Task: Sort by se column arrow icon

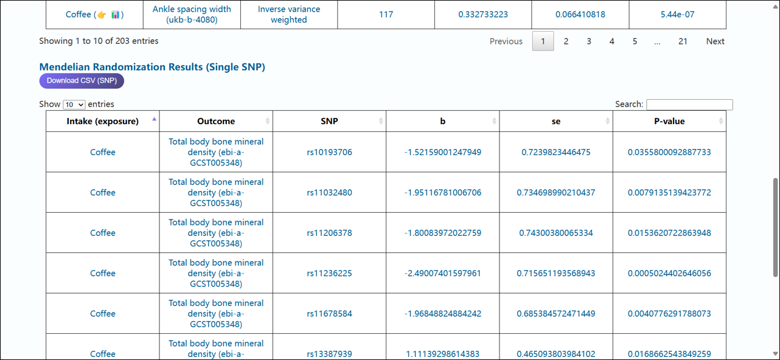Action: click(607, 121)
